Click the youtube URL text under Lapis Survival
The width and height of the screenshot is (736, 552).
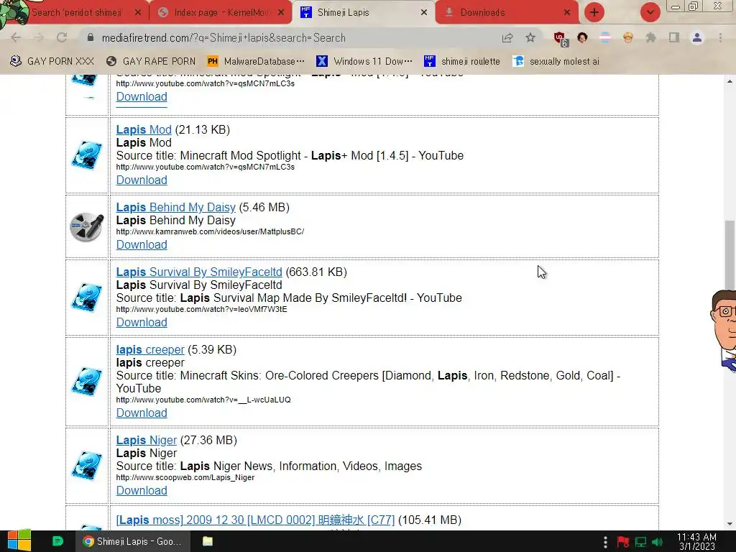(x=201, y=309)
